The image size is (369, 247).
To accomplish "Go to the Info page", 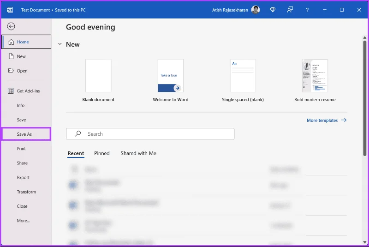I will pos(26,105).
